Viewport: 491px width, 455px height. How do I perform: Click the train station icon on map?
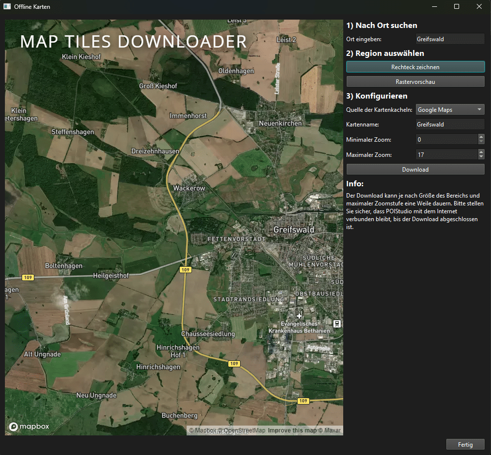click(x=337, y=324)
